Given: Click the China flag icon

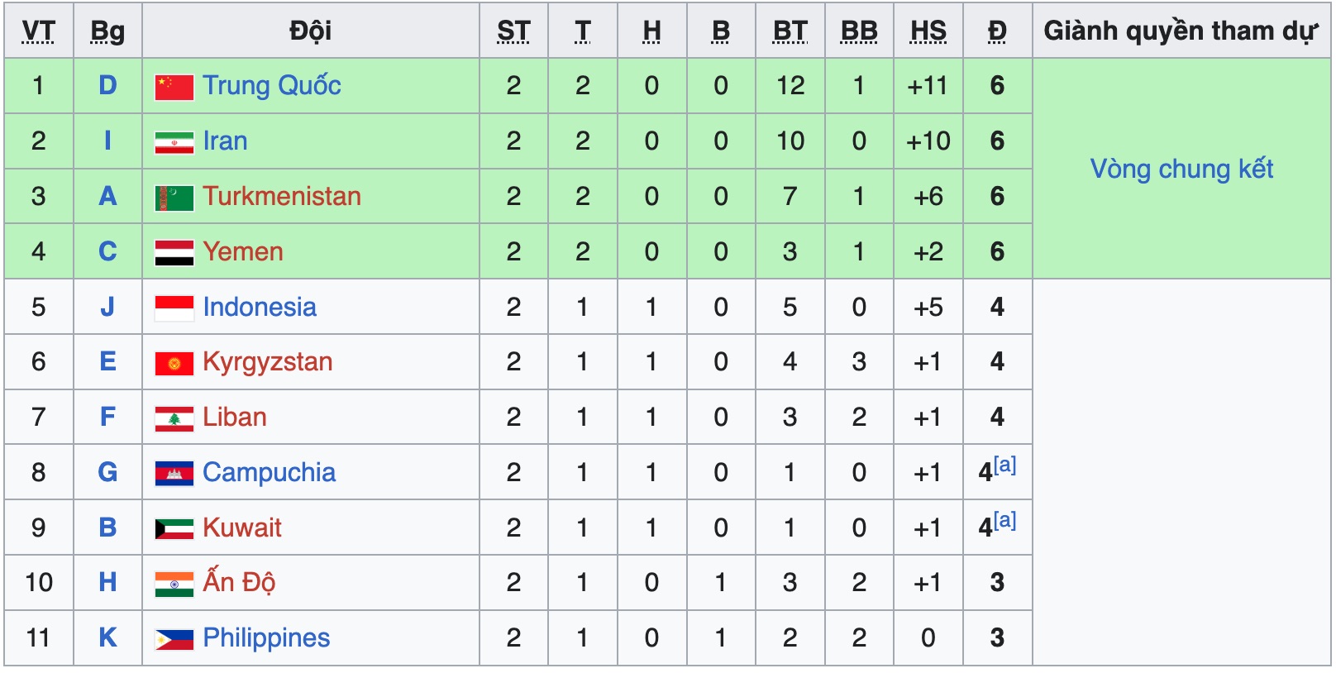Looking at the screenshot, I should pos(174,87).
